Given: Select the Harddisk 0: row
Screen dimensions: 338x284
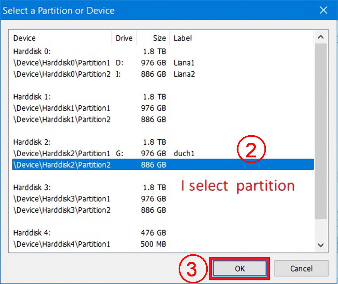Looking at the screenshot, I should point(163,51).
